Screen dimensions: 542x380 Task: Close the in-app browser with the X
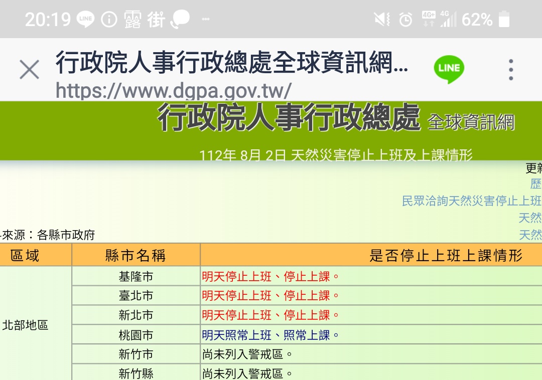coord(29,70)
